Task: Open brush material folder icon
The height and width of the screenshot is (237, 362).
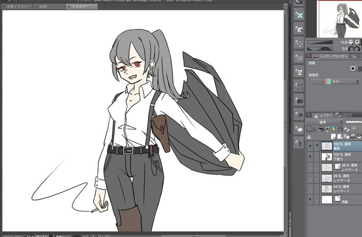Action: [x=299, y=115]
